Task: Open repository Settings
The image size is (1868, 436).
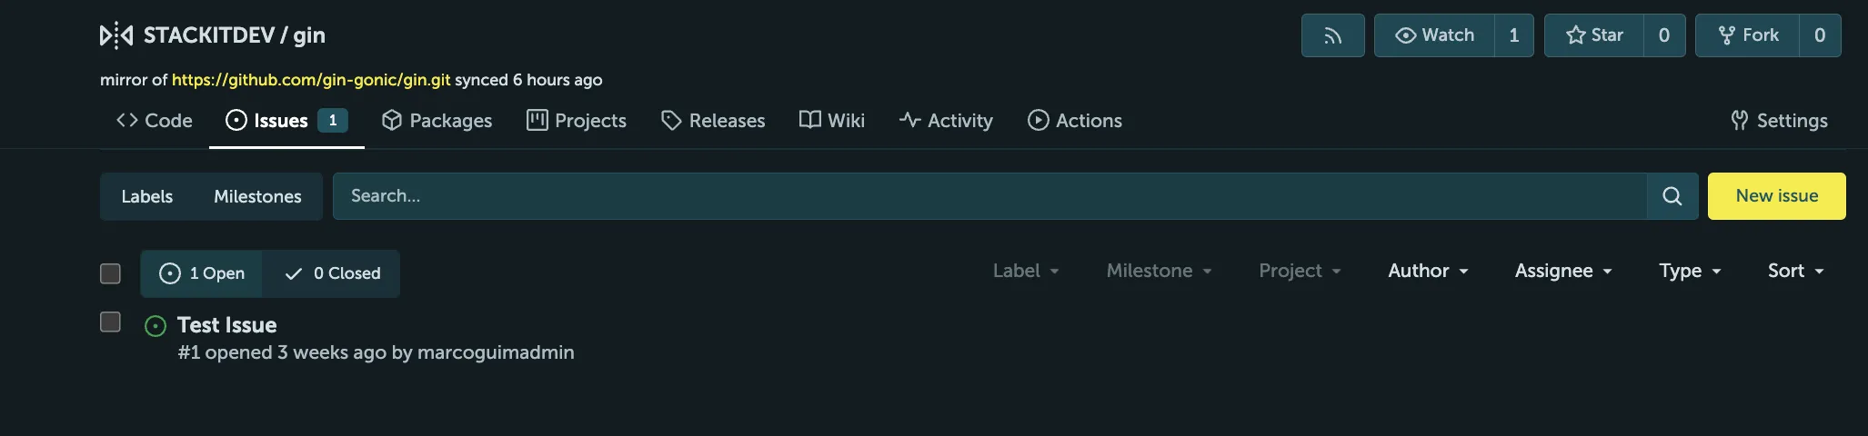Action: [x=1779, y=121]
